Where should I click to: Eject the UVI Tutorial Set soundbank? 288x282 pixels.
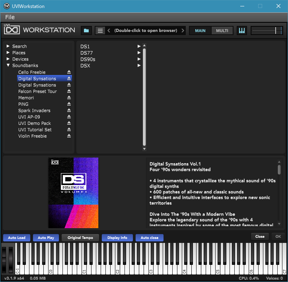click(69, 130)
